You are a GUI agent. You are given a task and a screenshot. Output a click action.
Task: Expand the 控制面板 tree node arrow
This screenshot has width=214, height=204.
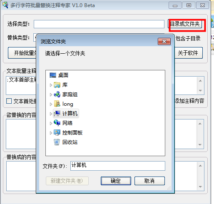[x=51, y=133]
